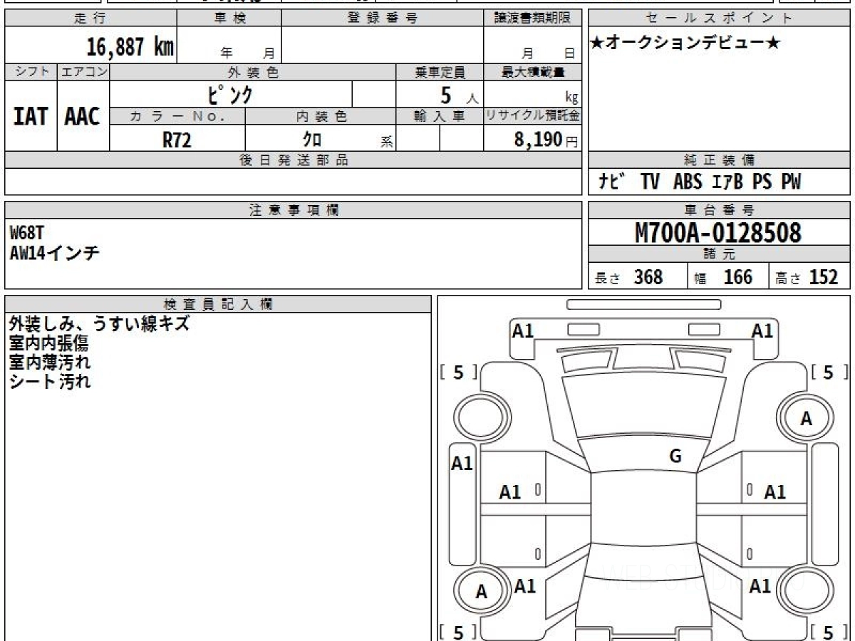Click the A1 mark on the left side sill
The height and width of the screenshot is (641, 855).
tap(462, 464)
